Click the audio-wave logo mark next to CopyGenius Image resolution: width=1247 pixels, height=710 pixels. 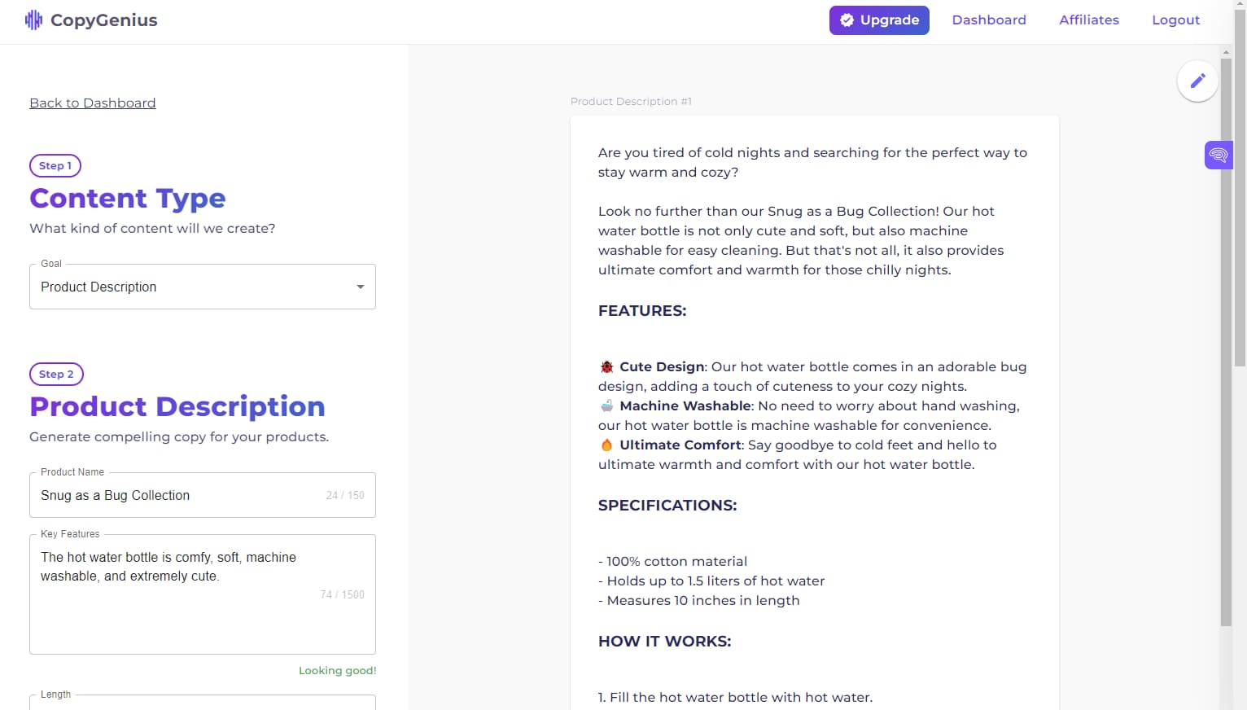tap(33, 19)
